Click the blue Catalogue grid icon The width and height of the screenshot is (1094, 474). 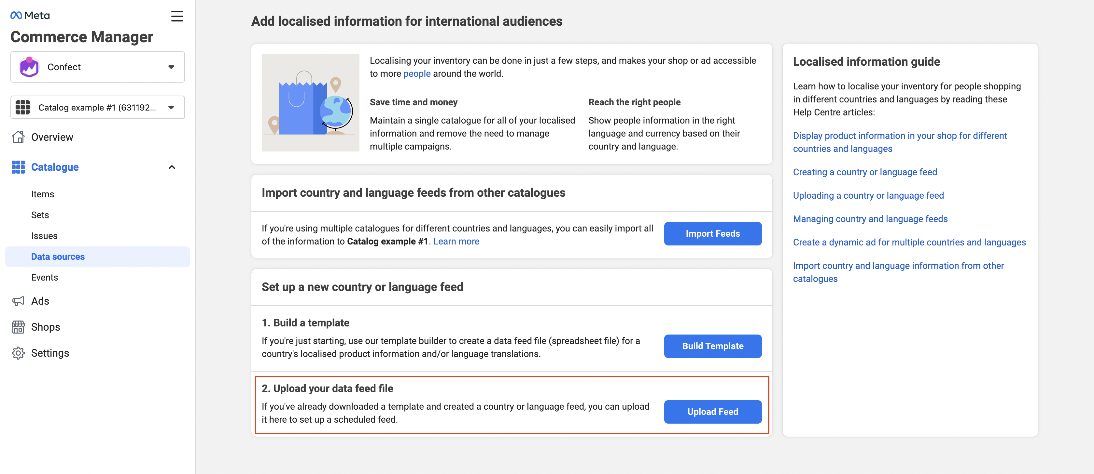point(18,167)
